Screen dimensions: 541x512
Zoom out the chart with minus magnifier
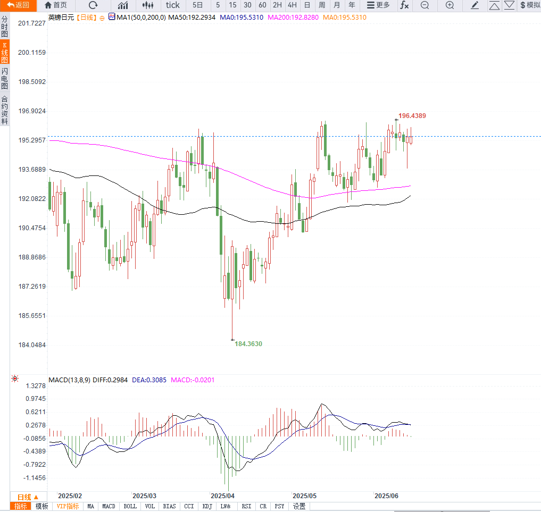click(425, 5)
